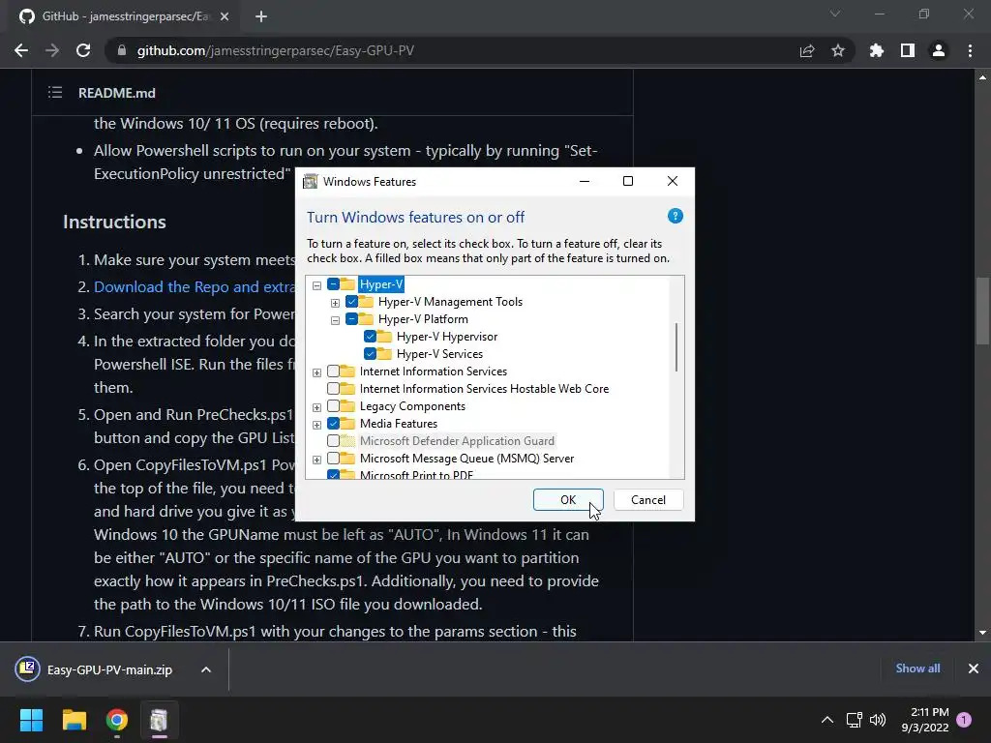Toggle the Hyper-V checkbox
Viewport: 991px width, 743px height.
(x=333, y=284)
